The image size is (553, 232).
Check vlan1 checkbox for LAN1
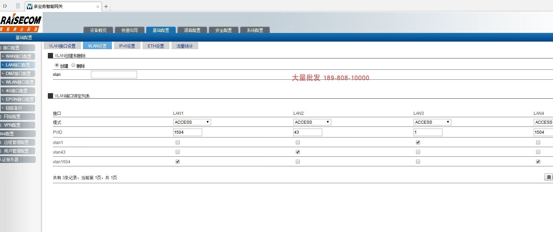[178, 142]
